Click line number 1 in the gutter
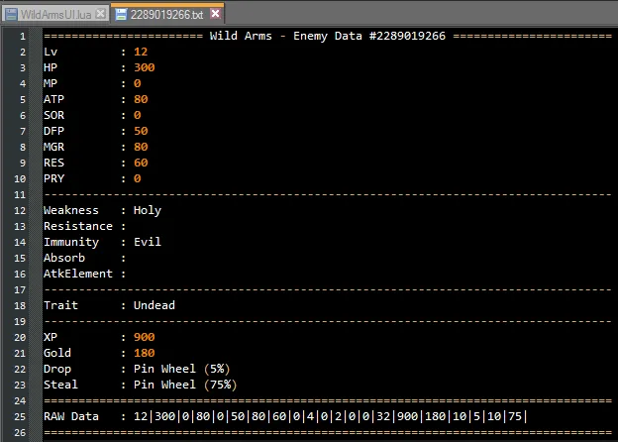Image resolution: width=618 pixels, height=442 pixels. [x=23, y=37]
